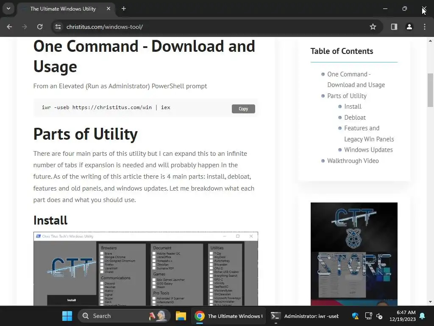
Task: Click the scrollbar up arrow
Action: coord(430,41)
